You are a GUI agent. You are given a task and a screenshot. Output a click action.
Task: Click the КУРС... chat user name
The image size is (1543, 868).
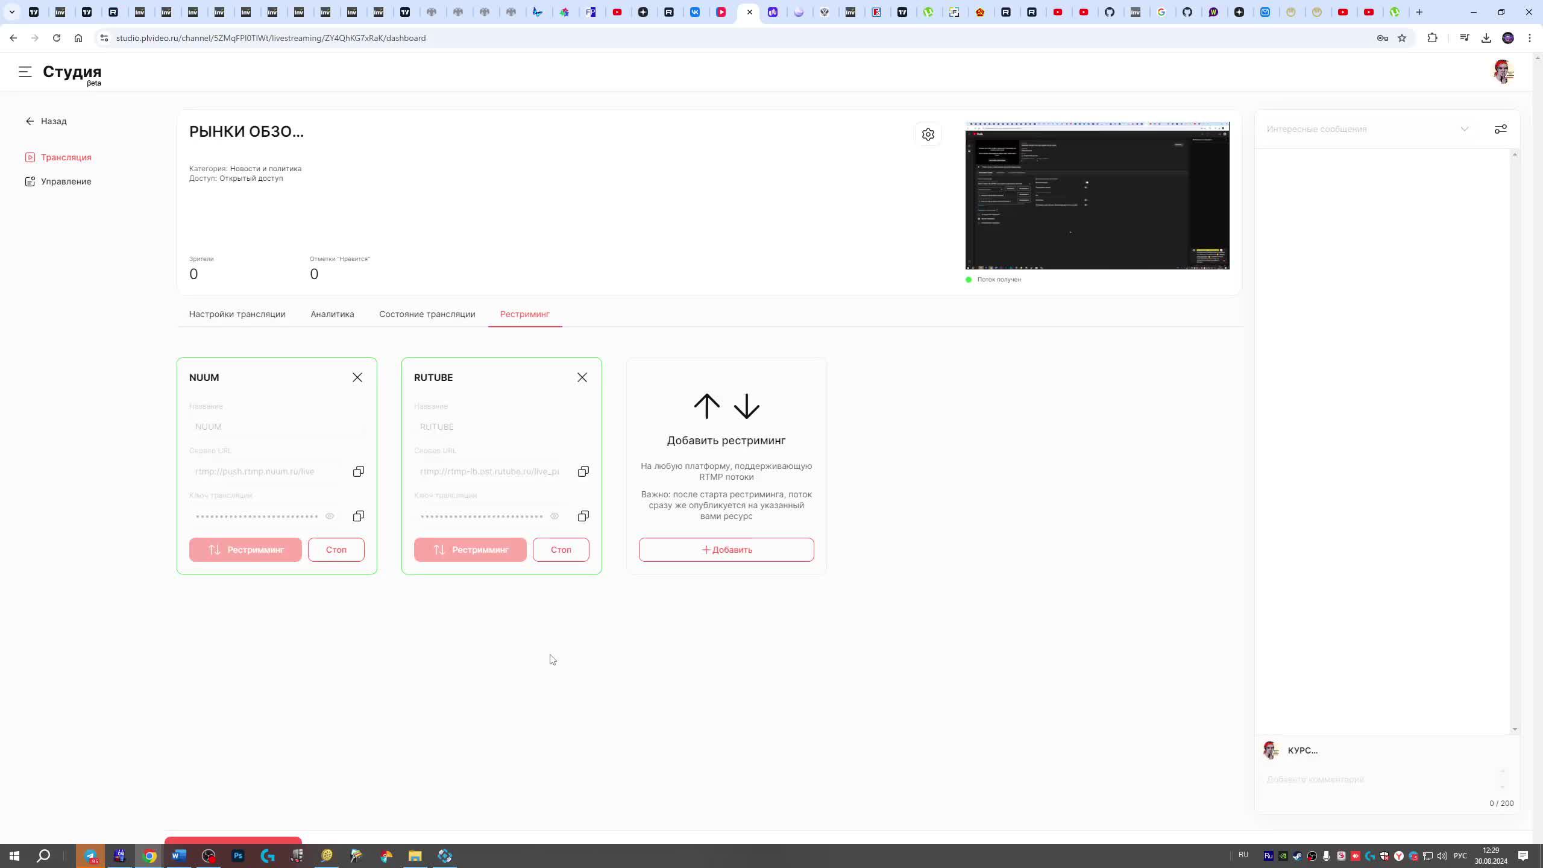(x=1303, y=750)
